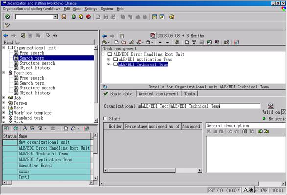The image size is (287, 195).
Task: Click the Percentage column header
Action: click(x=136, y=126)
